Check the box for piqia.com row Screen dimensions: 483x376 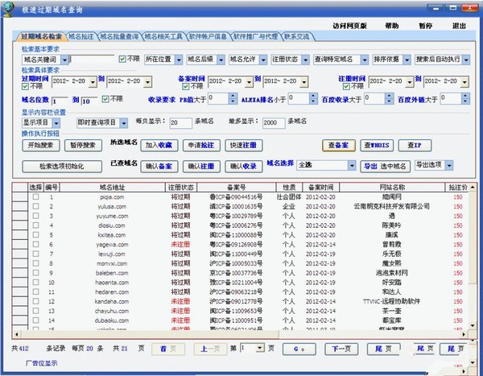click(x=35, y=196)
